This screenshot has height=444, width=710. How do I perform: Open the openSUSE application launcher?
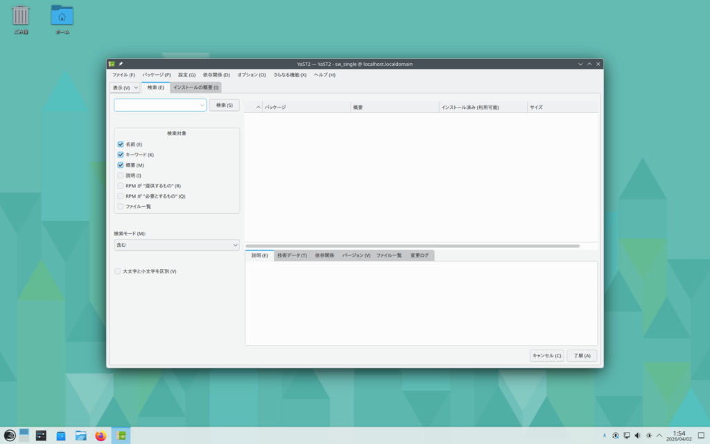[x=8, y=435]
